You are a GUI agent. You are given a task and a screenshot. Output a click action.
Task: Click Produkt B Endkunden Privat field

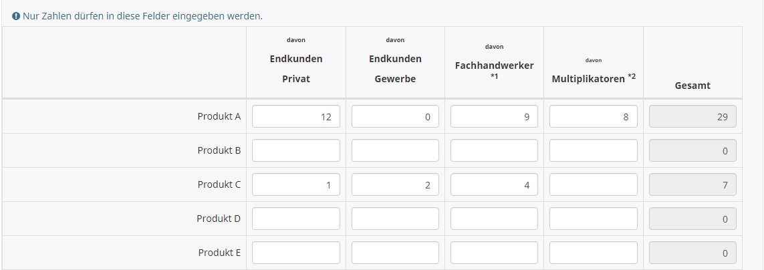(296, 150)
